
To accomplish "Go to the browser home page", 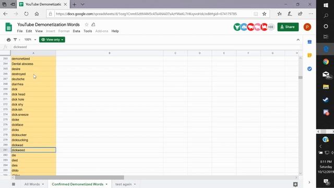I will pos(37,14).
